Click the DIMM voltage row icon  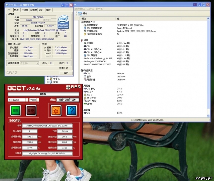85,104
